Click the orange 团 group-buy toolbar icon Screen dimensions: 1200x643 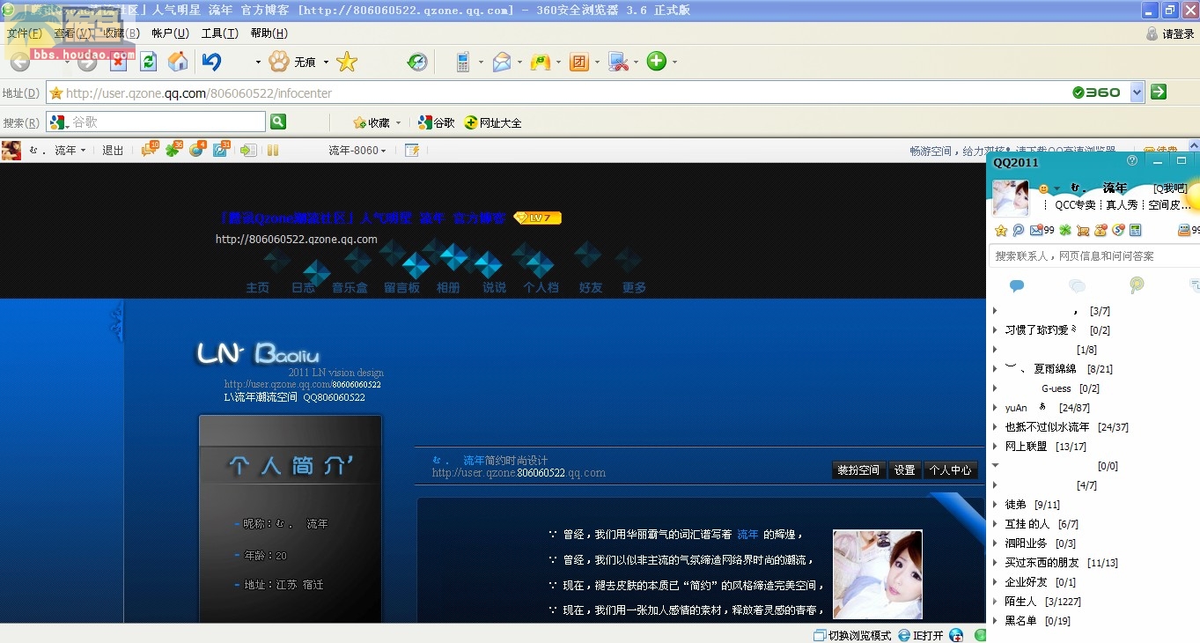click(578, 62)
